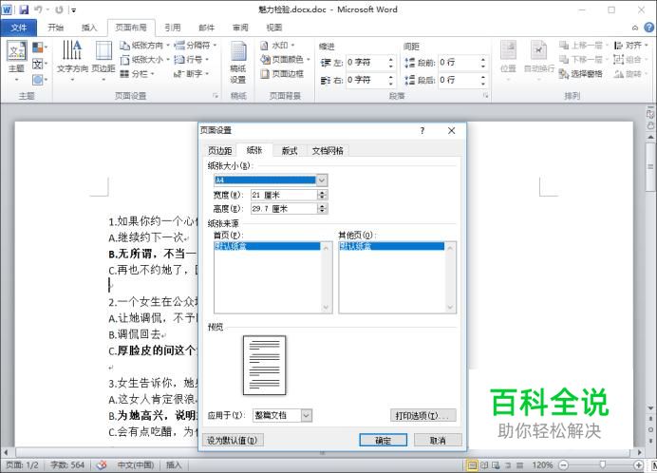Screen dimensions: 657x473
Task: Click the 字数: 564 word count indicator
Action: pos(67,465)
